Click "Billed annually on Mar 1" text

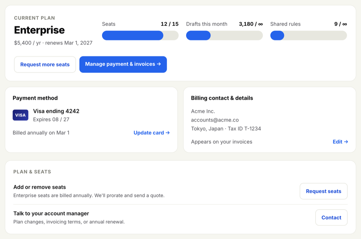click(41, 133)
